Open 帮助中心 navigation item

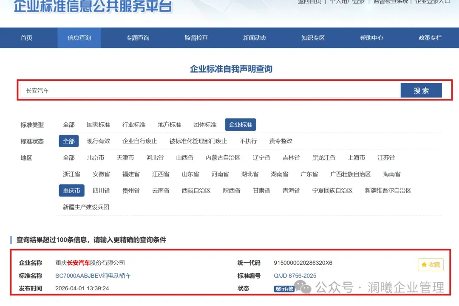[x=371, y=38]
